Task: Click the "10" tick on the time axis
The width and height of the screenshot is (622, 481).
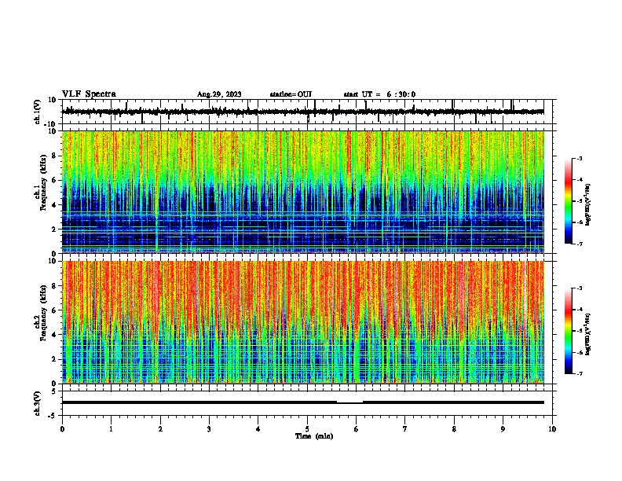Action: [552, 429]
